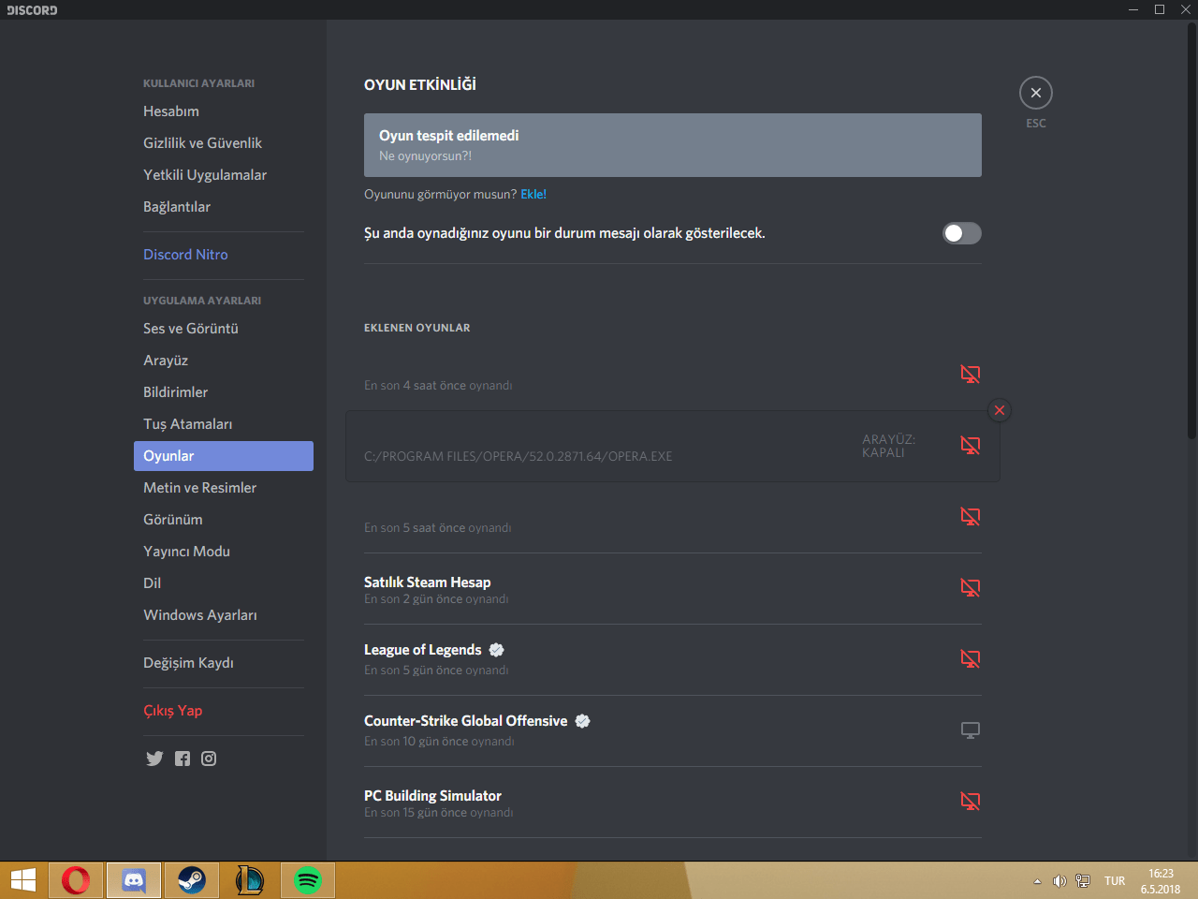Screen dimensions: 1198x899
Task: Toggle overlay for PC Building Simulator
Action: pyautogui.click(x=971, y=802)
